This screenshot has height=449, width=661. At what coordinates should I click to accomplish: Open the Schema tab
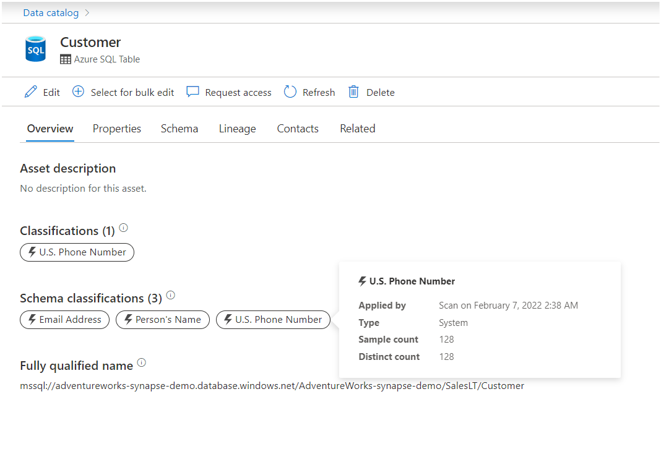[179, 129]
